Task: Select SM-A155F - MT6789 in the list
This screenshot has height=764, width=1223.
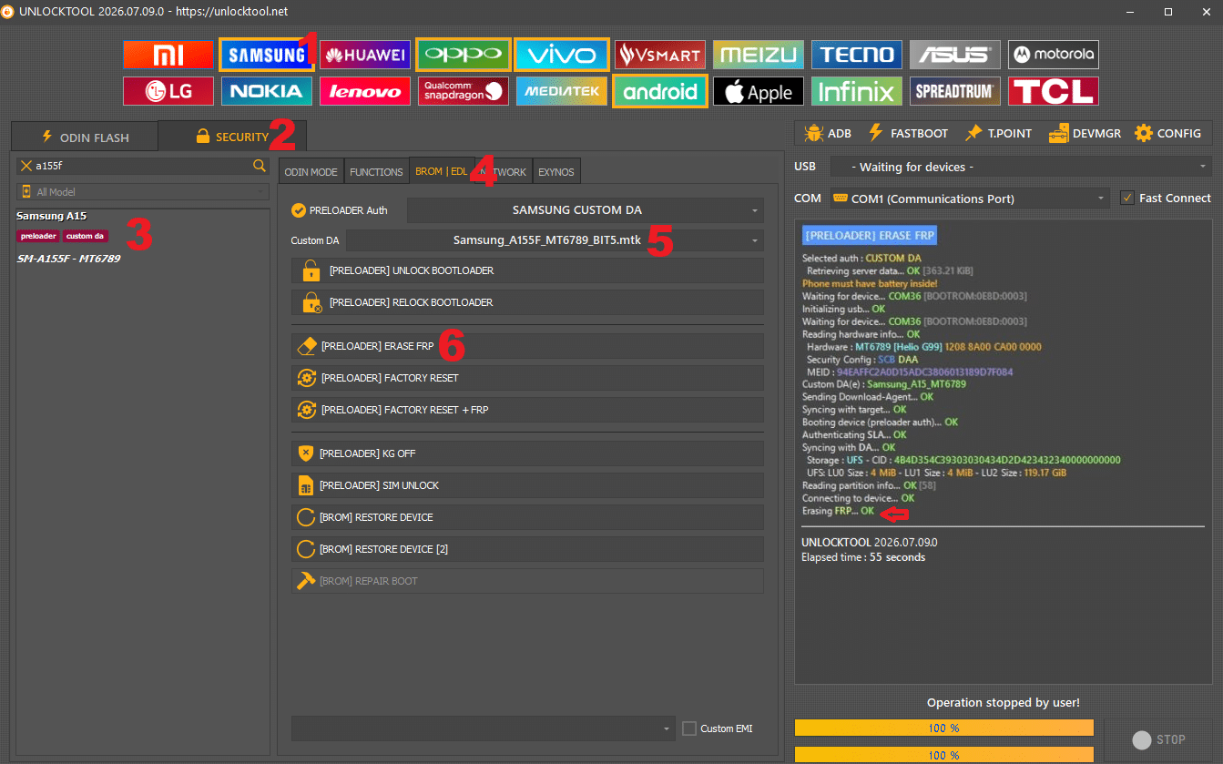Action: [69, 259]
